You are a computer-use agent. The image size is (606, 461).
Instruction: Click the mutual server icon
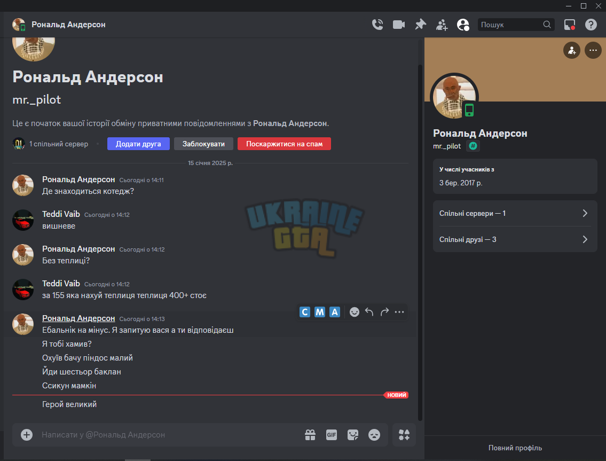[19, 144]
